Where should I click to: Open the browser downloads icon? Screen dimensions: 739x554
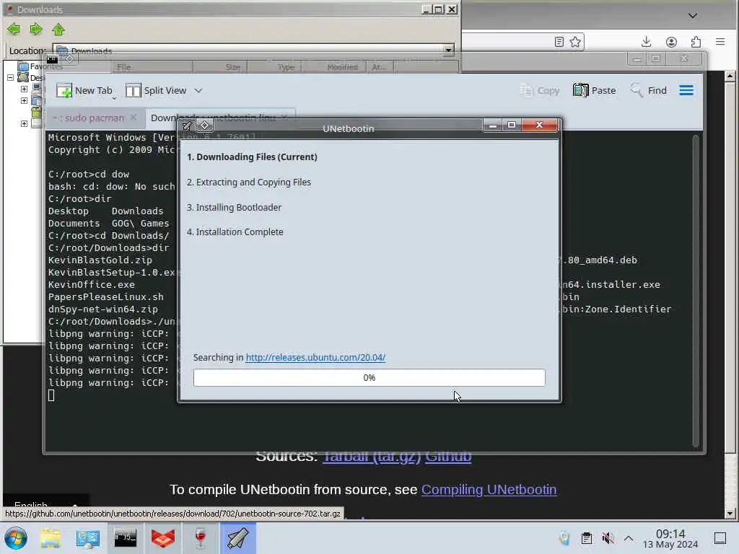tap(646, 42)
